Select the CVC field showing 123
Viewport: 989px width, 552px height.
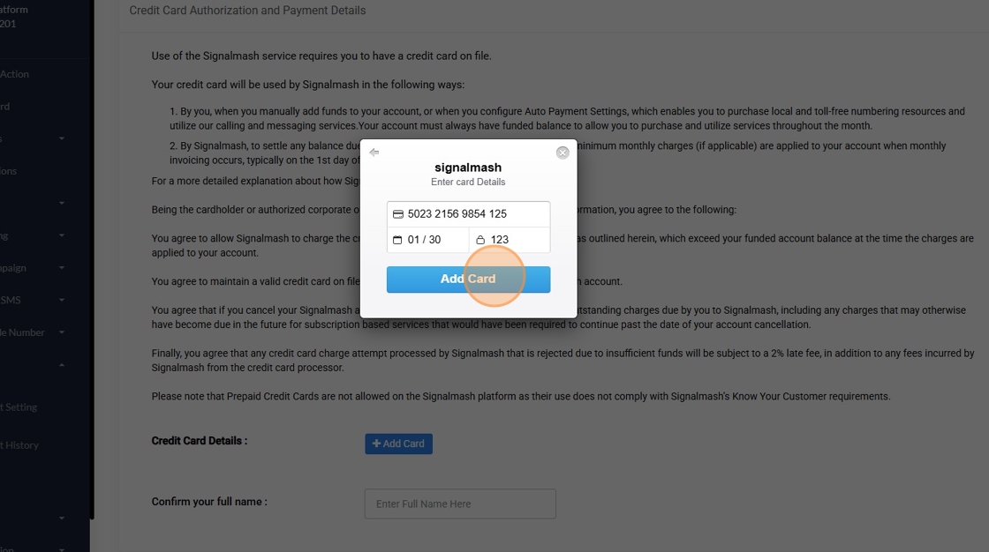tap(510, 240)
